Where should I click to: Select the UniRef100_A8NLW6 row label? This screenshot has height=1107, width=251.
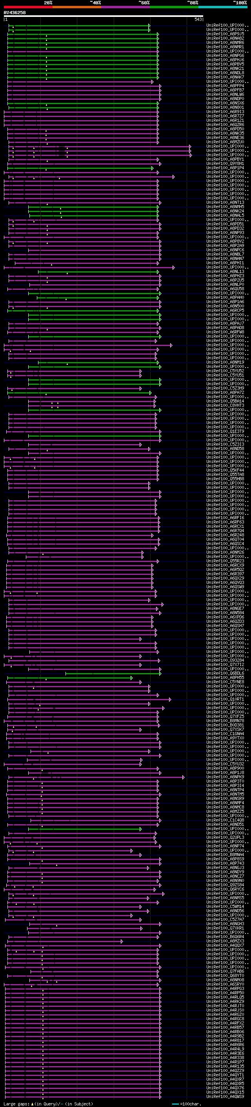tap(225, 95)
